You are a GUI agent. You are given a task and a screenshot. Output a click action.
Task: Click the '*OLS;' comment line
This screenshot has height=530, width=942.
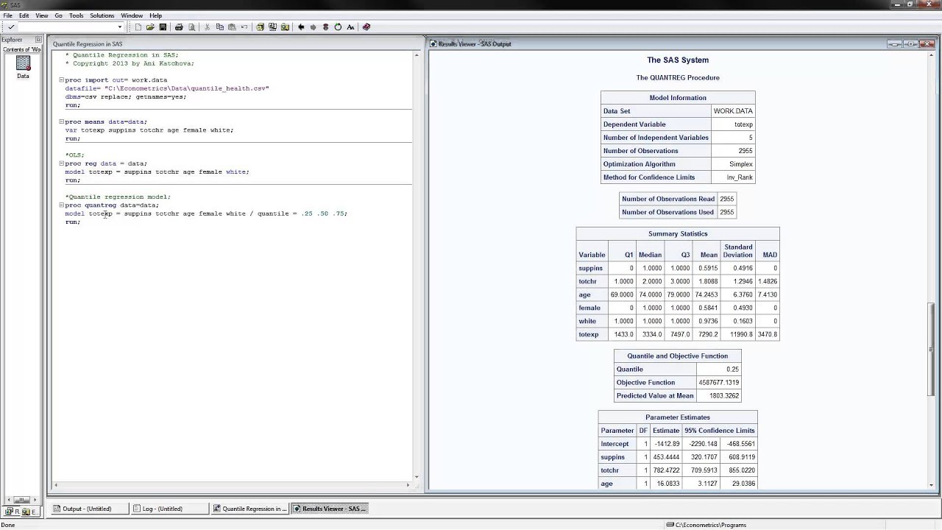coord(74,155)
